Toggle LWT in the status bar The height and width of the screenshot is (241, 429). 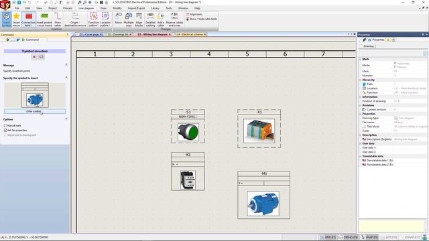389,238
